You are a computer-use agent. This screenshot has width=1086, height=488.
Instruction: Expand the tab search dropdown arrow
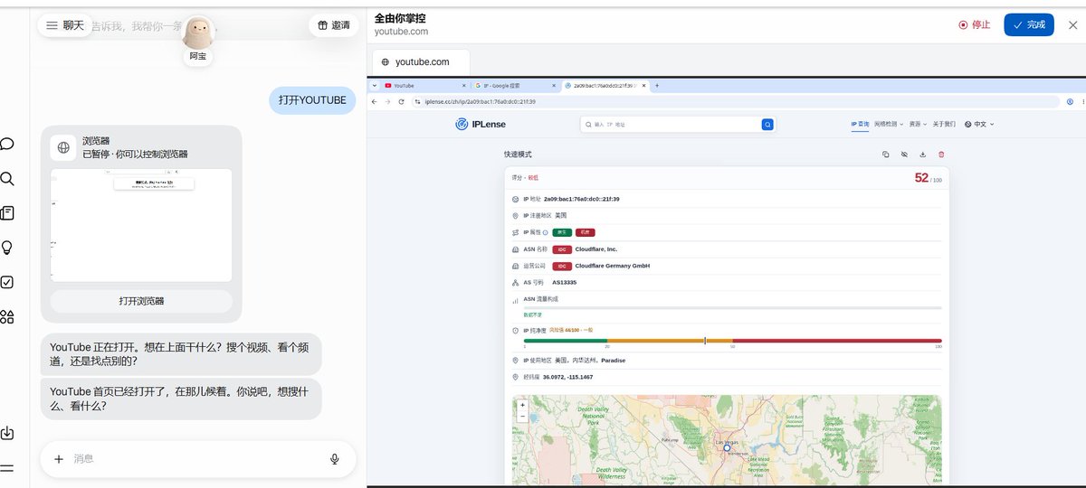point(376,85)
